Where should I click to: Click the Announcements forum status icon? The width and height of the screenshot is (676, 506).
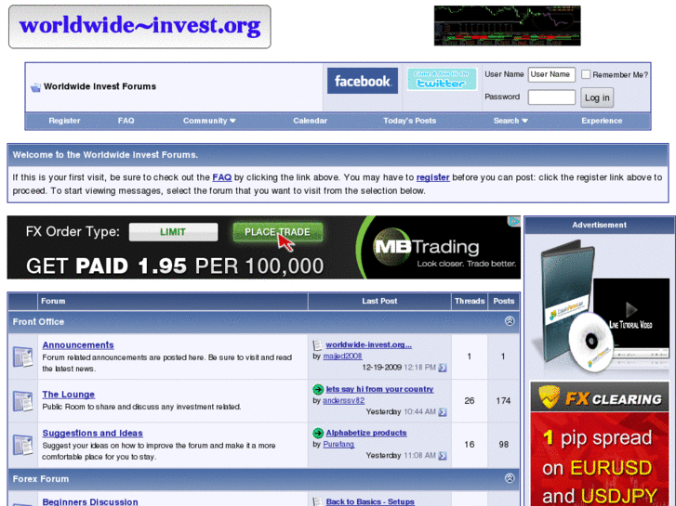coord(22,357)
